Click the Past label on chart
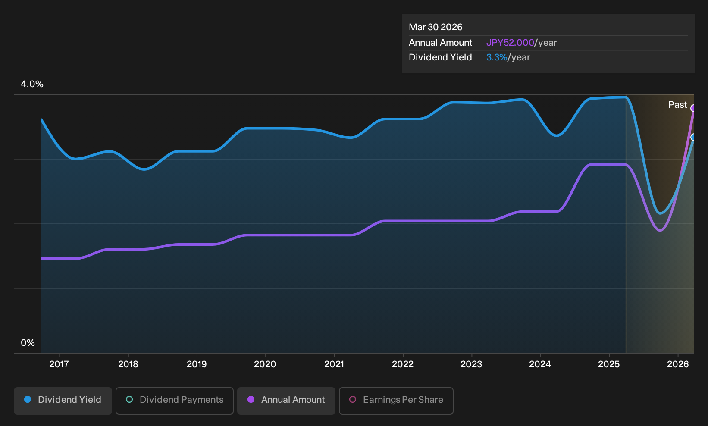The image size is (708, 426). coord(677,105)
